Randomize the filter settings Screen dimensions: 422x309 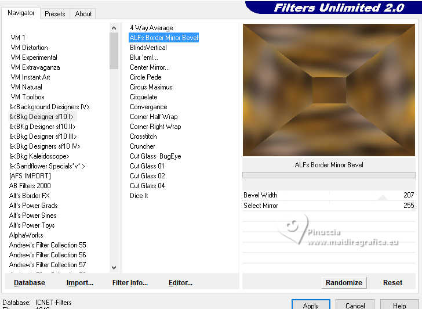coord(344,283)
